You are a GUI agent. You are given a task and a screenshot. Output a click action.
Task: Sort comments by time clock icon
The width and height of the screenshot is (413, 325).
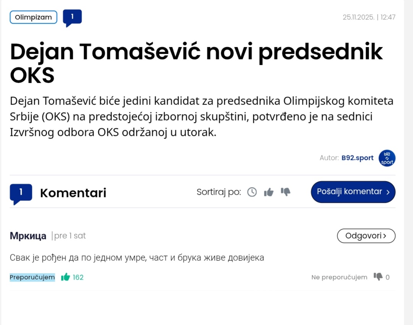point(252,192)
